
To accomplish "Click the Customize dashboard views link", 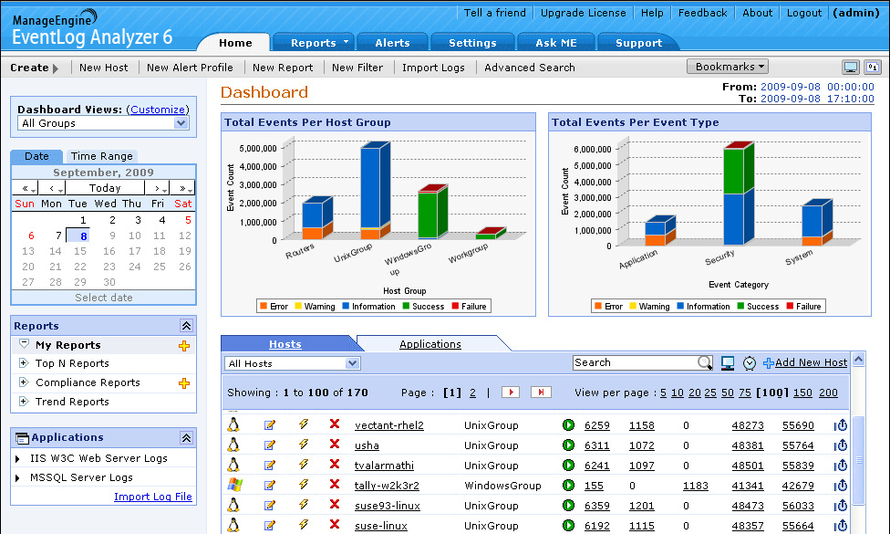I will click(157, 109).
